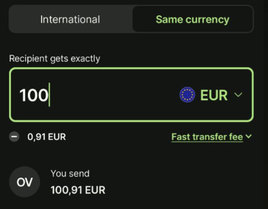Image resolution: width=268 pixels, height=209 pixels.
Task: Select the Same currency tab
Action: (192, 19)
